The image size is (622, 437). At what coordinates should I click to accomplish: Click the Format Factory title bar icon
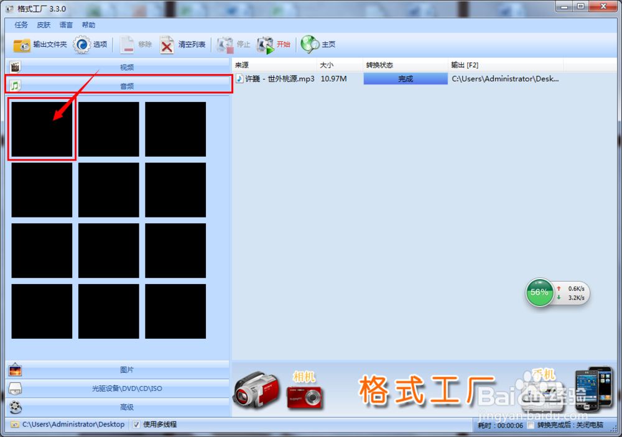(9, 9)
